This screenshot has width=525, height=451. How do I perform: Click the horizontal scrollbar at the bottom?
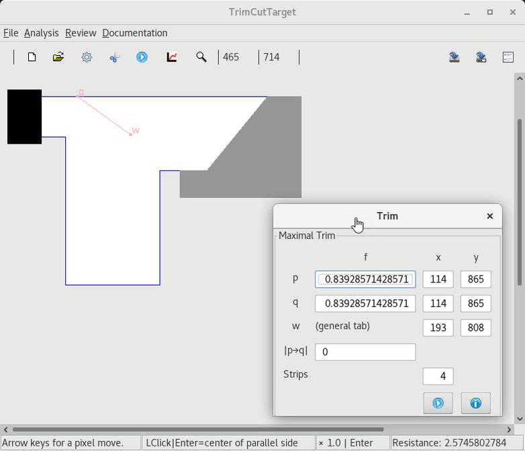pos(198,430)
